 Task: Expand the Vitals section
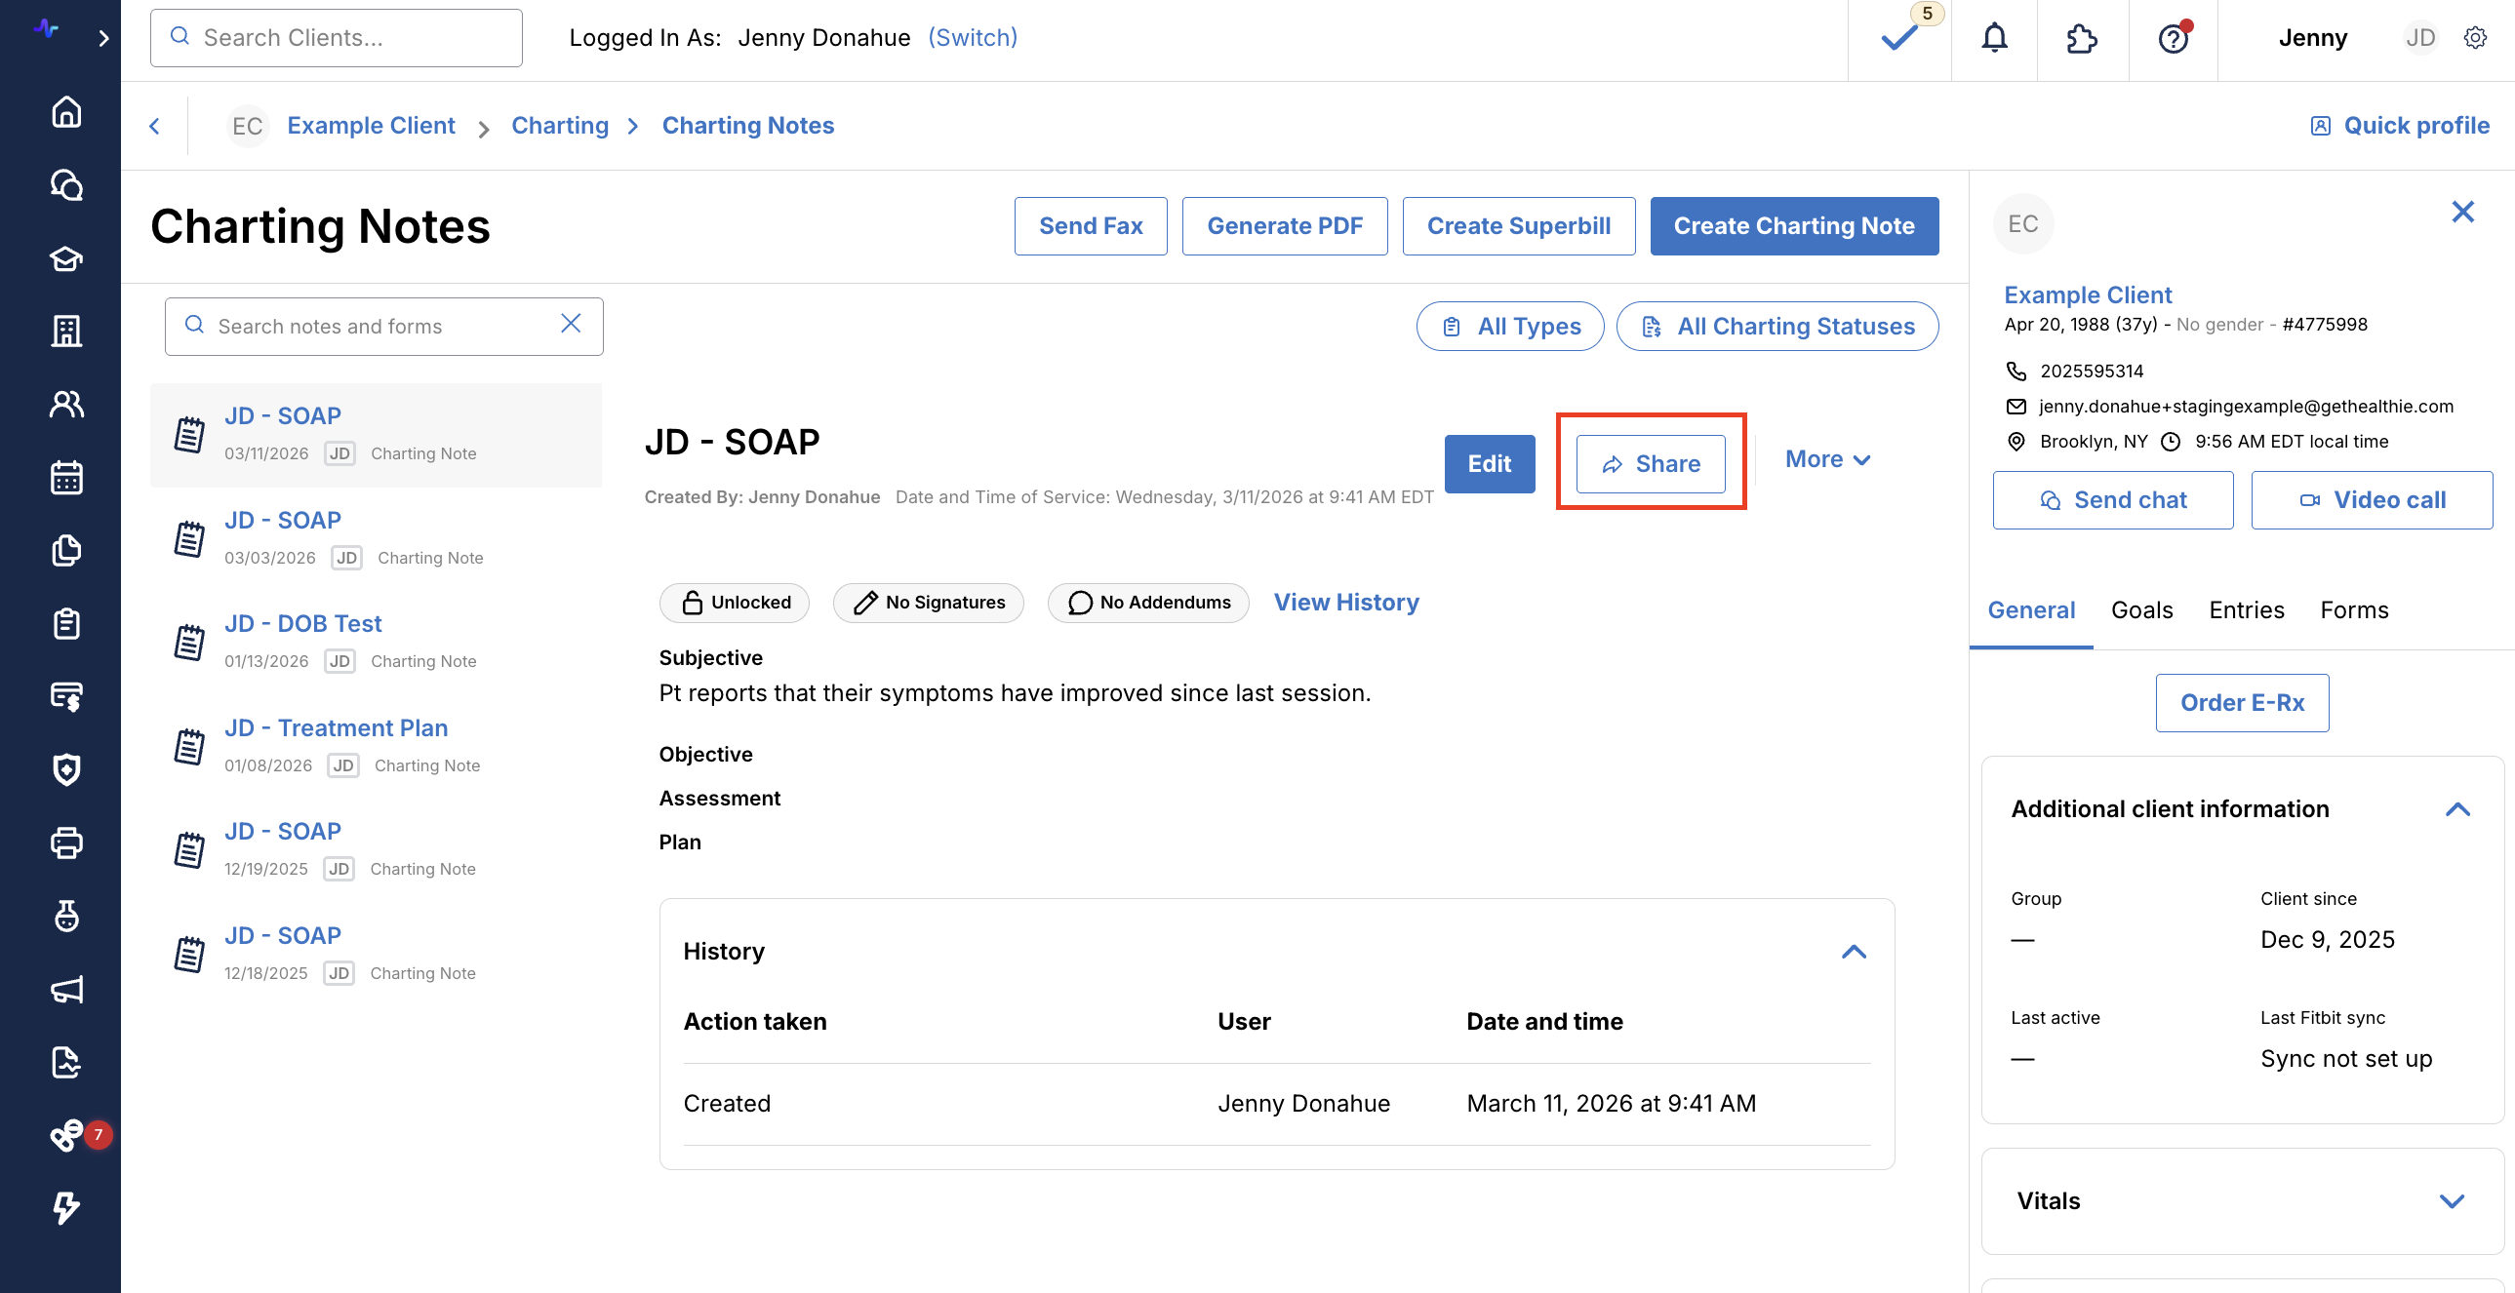pos(2451,1200)
